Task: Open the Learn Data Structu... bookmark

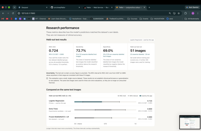Action: coord(58,19)
